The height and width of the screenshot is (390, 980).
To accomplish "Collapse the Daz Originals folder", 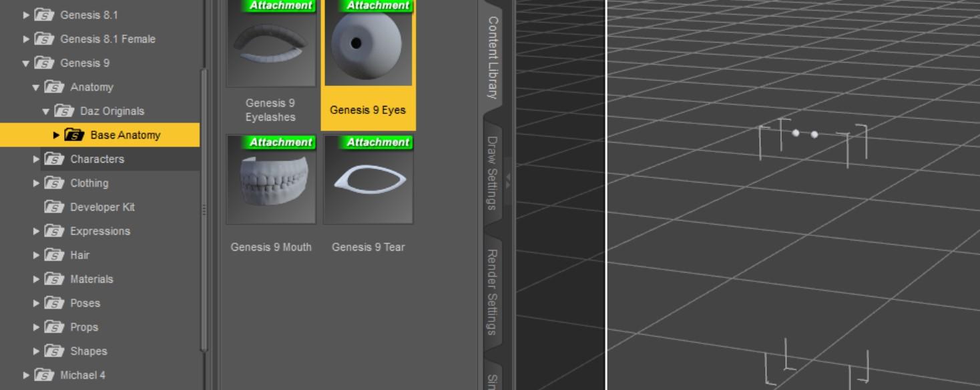I will (x=46, y=111).
